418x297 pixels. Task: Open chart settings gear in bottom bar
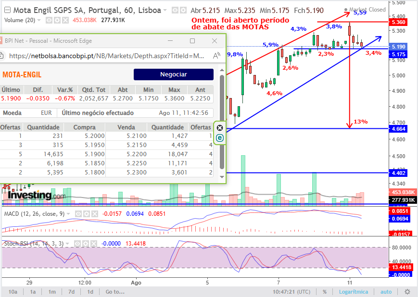click(x=407, y=292)
